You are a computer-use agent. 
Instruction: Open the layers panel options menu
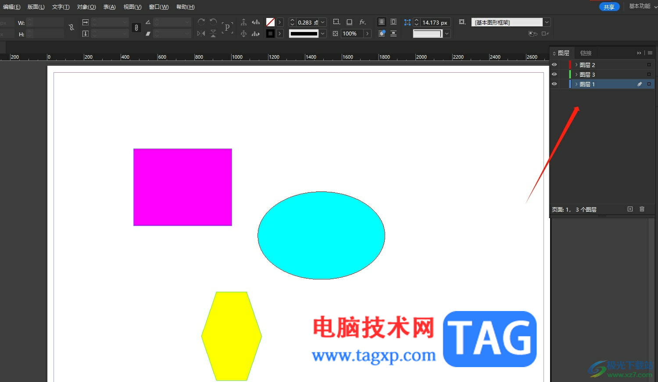click(x=650, y=53)
